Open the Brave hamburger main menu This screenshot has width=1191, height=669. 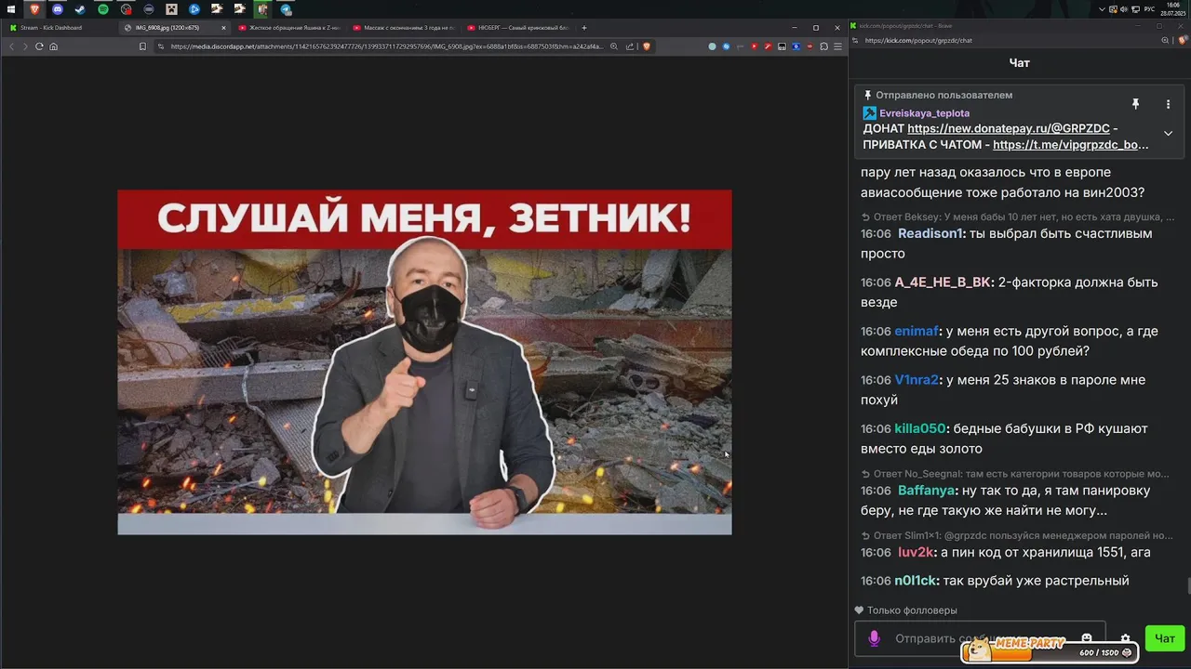coord(837,46)
